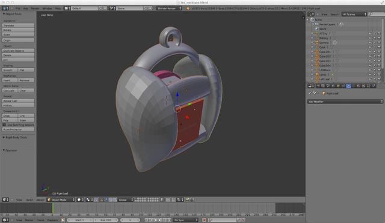Image resolution: width=385 pixels, height=223 pixels.
Task: Play animation in reverse
Action: pos(155,220)
